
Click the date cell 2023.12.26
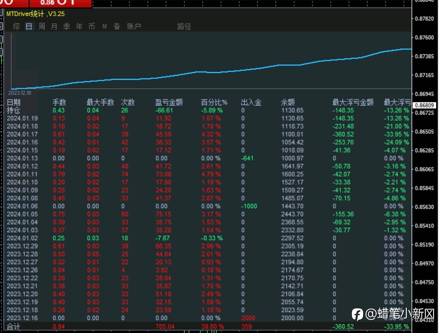(22, 270)
